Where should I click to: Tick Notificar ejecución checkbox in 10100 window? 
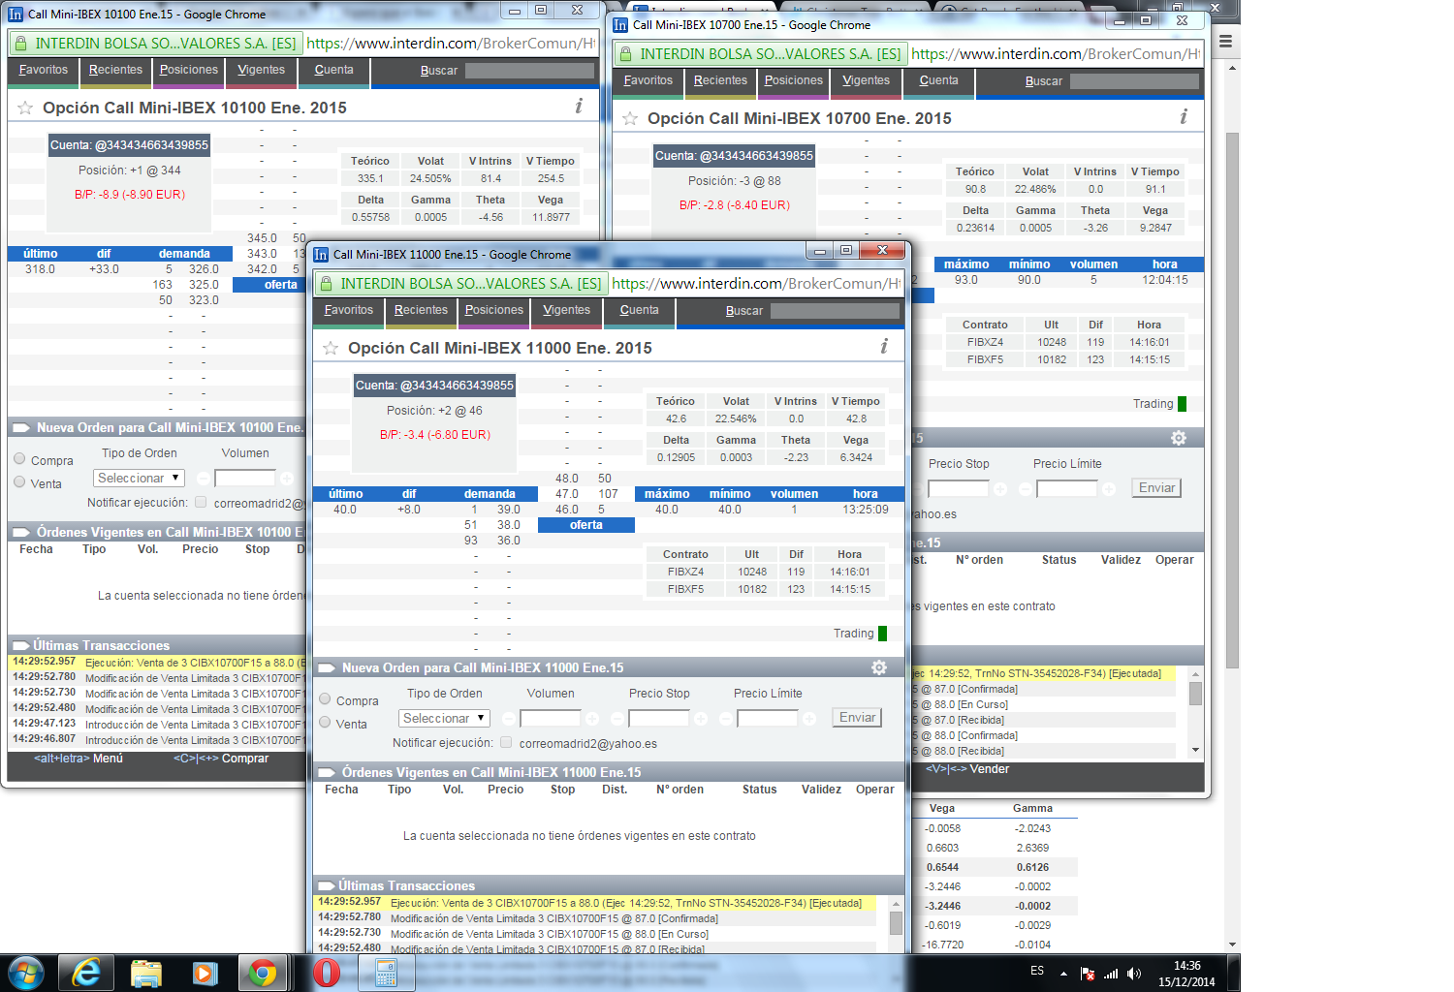point(201,502)
